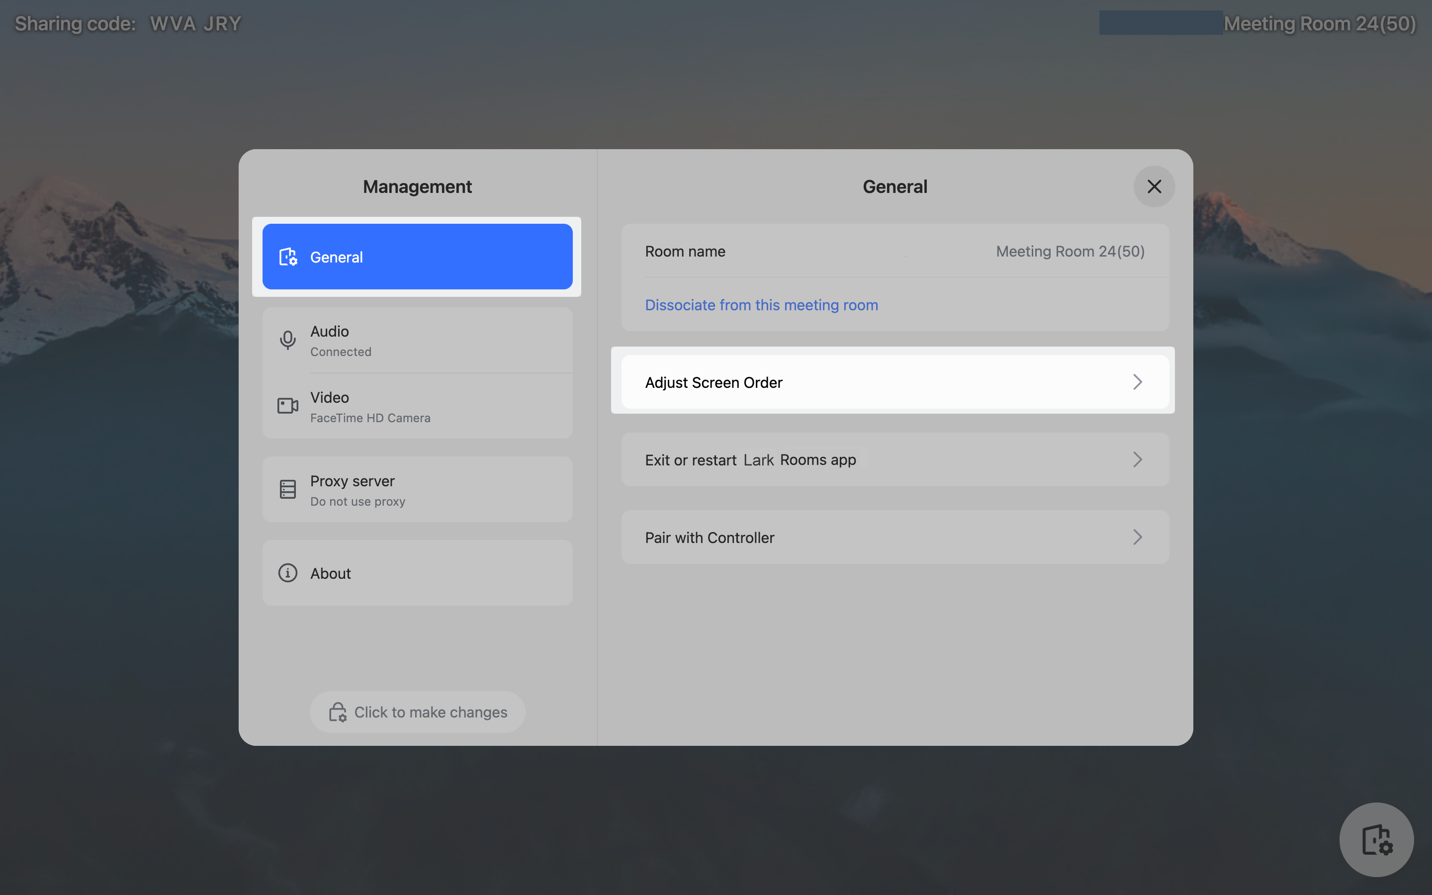The height and width of the screenshot is (895, 1432).
Task: Expand the Pair with Controller chevron
Action: click(1137, 537)
